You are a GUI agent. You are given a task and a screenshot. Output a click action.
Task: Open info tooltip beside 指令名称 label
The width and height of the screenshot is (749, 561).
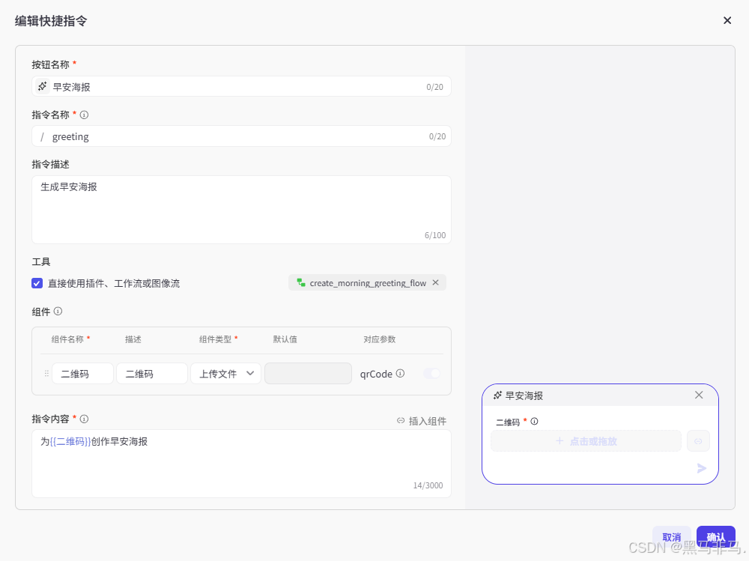(84, 115)
